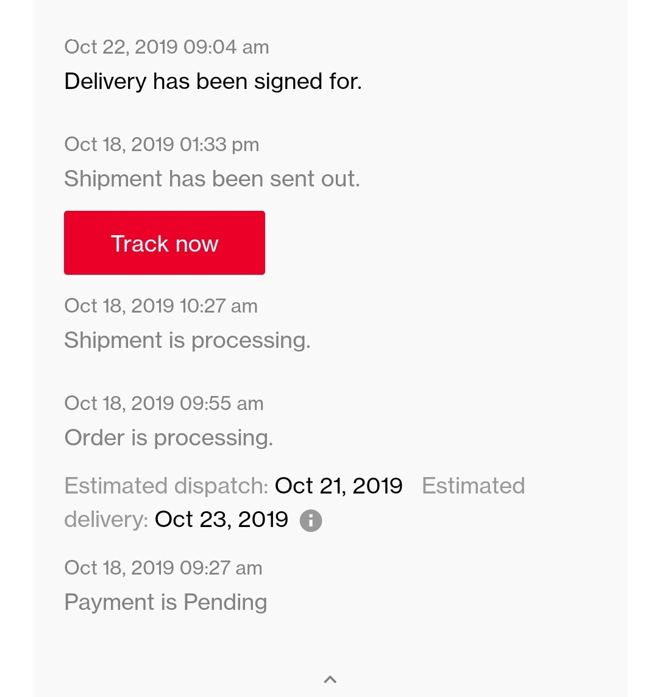Click the Oct 18, 2019 01:33 pm timestamp
The width and height of the screenshot is (657, 697).
(162, 144)
